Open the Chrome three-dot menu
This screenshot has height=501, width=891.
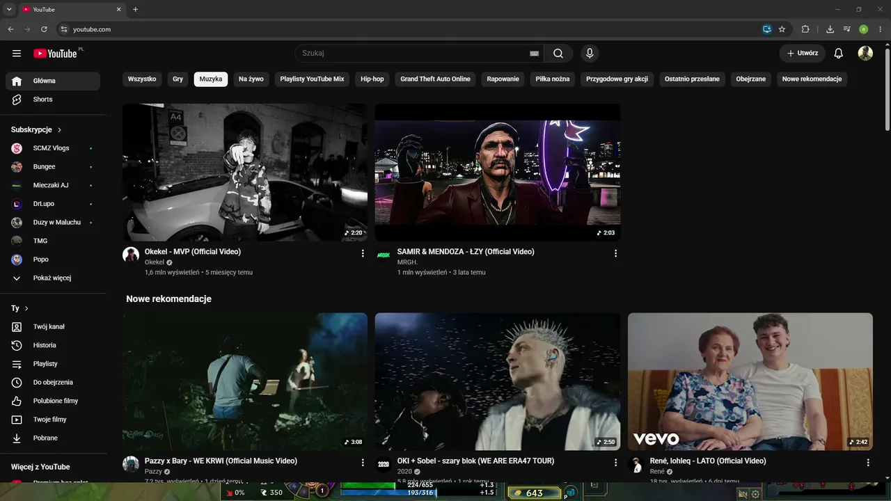coord(880,29)
